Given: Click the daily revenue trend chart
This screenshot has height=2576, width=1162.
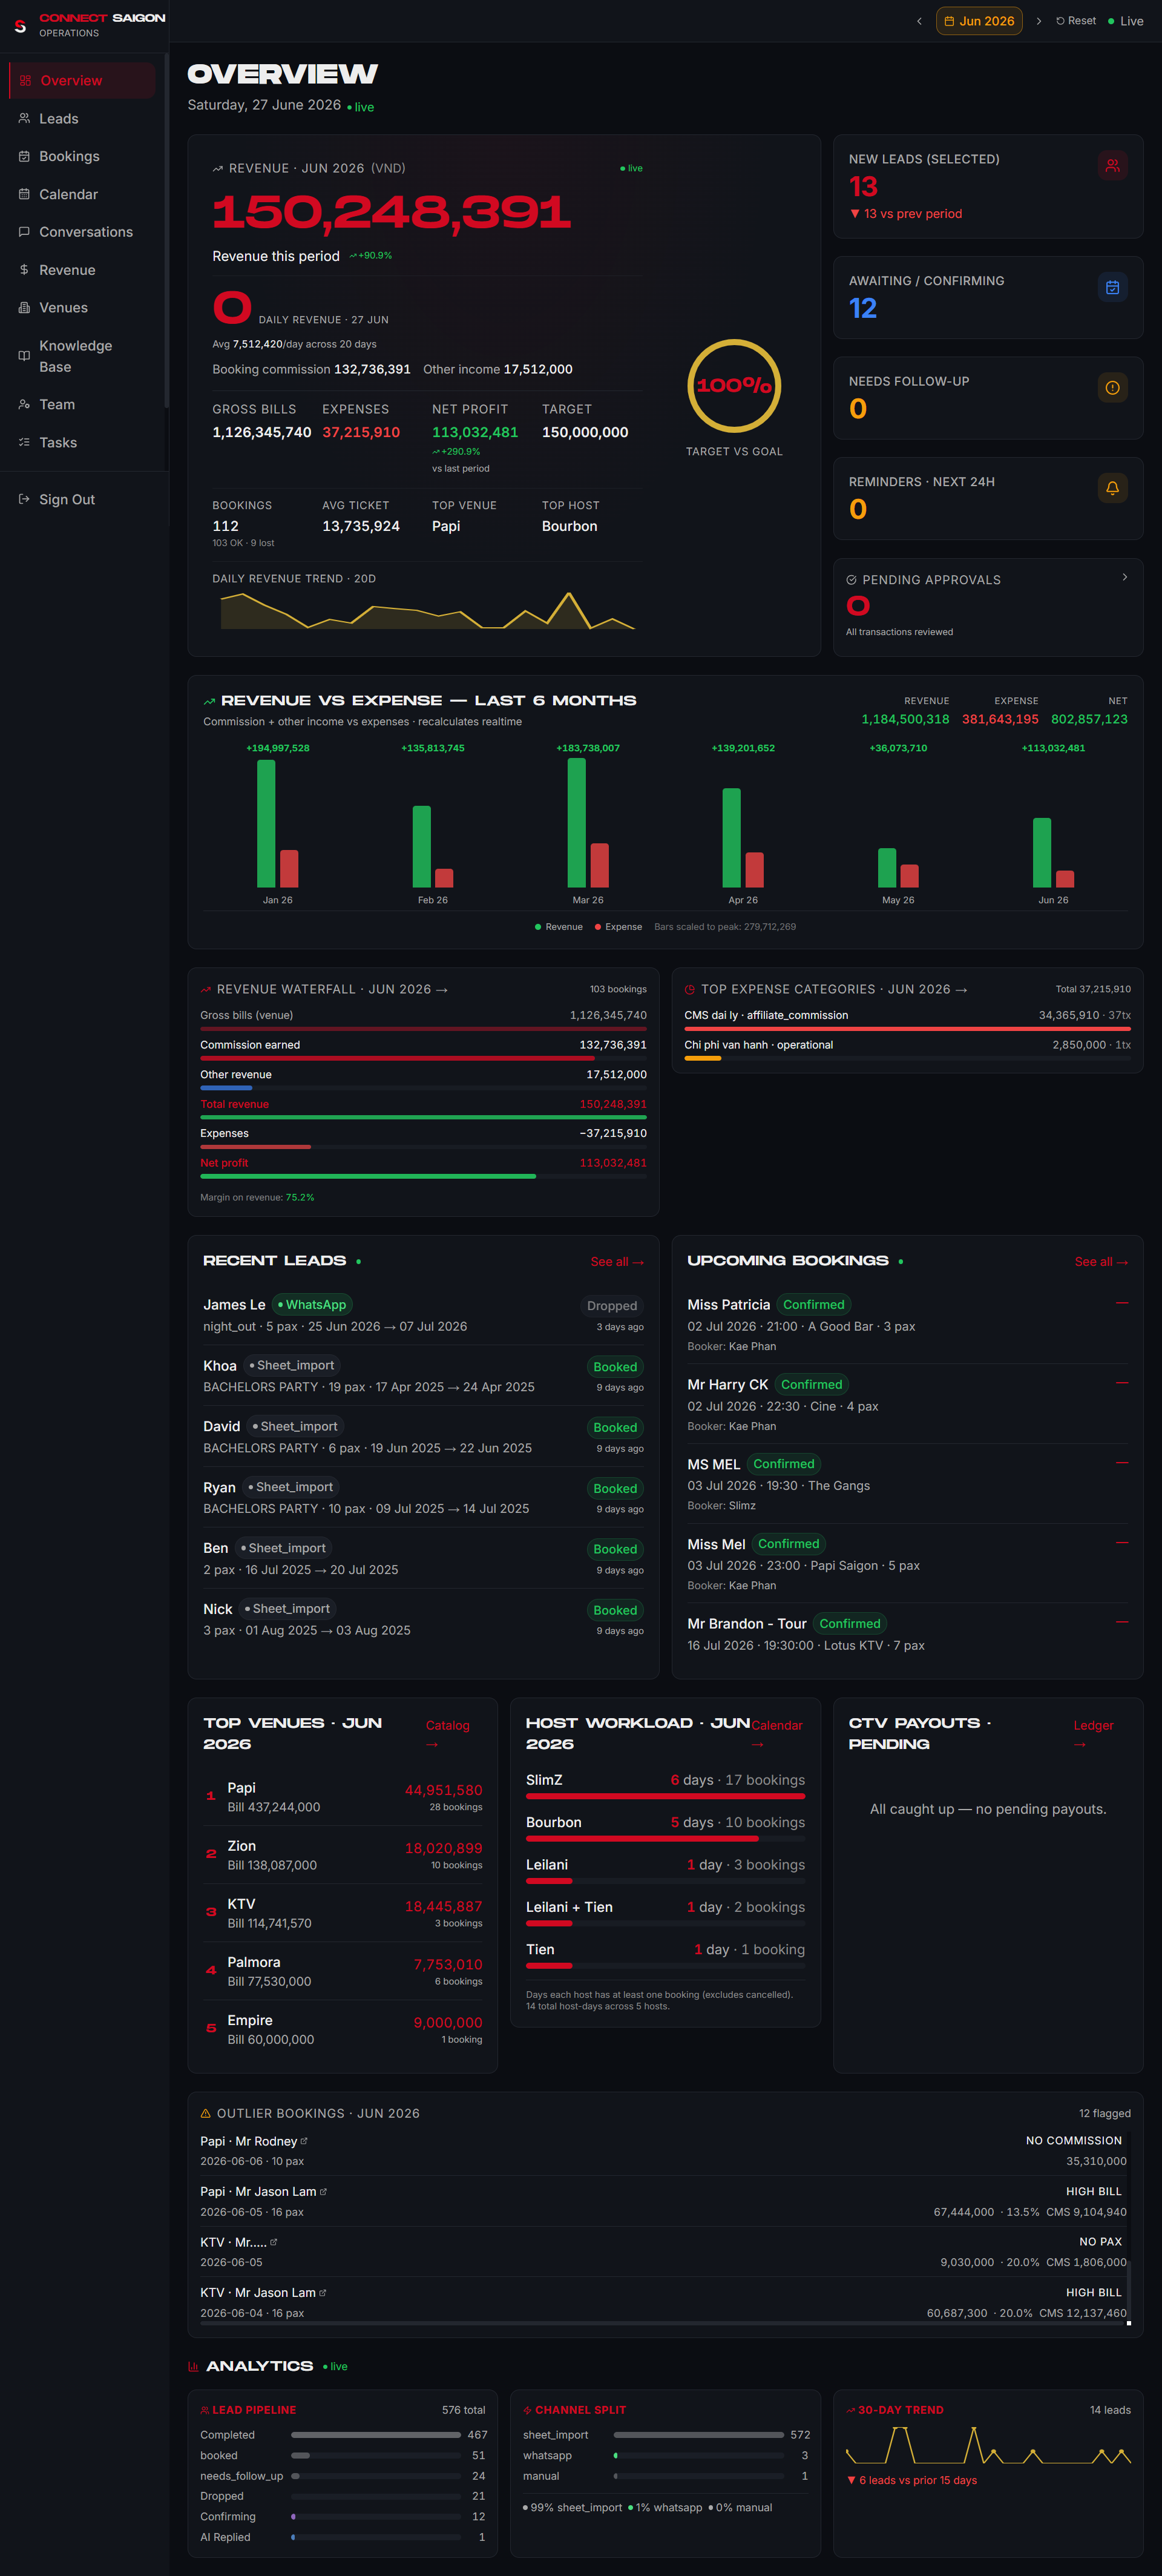Looking at the screenshot, I should point(427,610).
